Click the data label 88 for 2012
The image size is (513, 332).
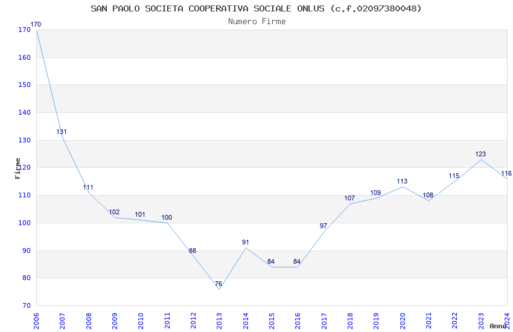tap(193, 251)
